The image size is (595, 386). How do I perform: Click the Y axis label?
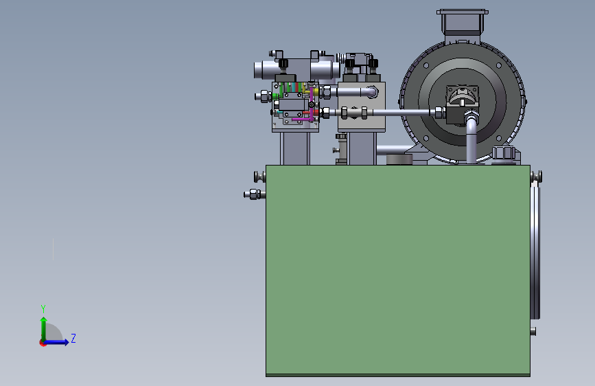[43, 309]
